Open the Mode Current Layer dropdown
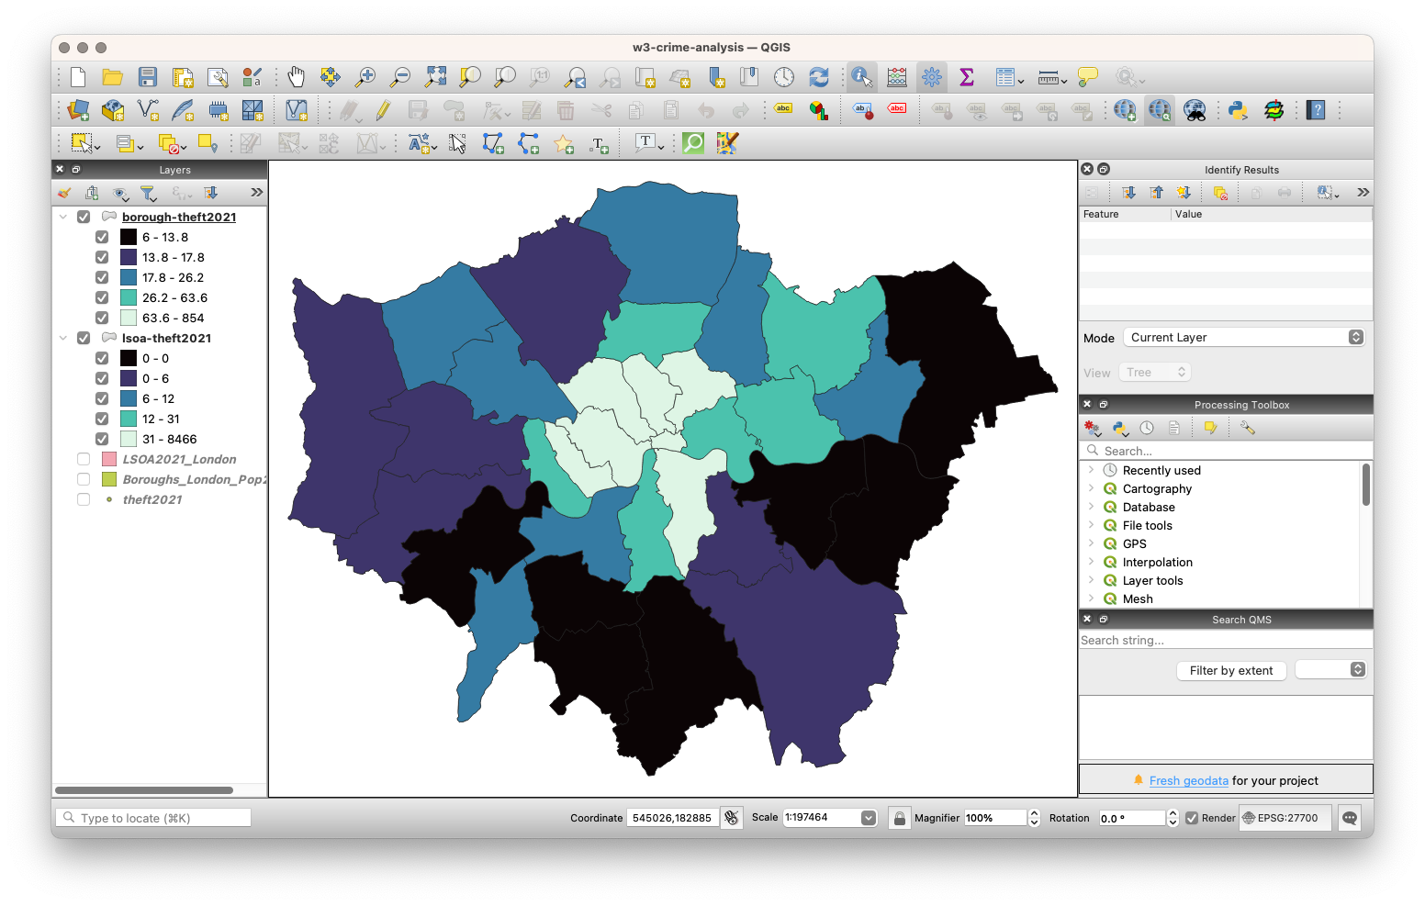 point(1243,337)
